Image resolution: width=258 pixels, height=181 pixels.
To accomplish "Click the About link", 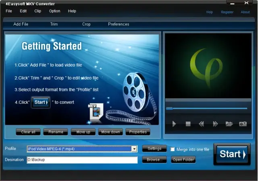I will pyautogui.click(x=245, y=12).
